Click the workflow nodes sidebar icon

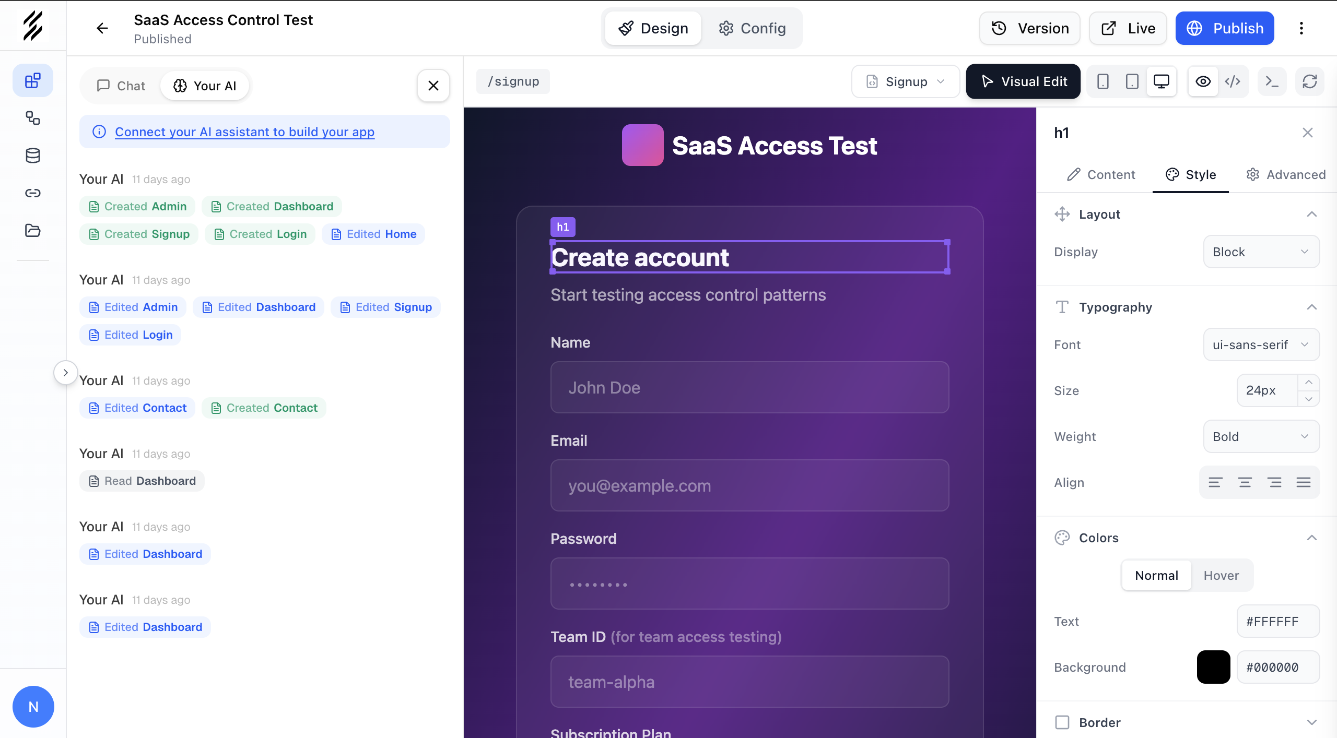[x=32, y=118]
